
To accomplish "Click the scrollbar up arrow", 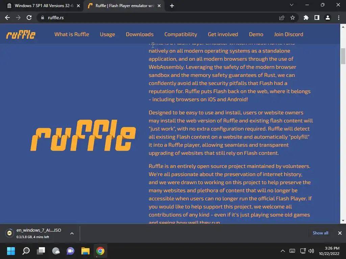I will [343, 27].
